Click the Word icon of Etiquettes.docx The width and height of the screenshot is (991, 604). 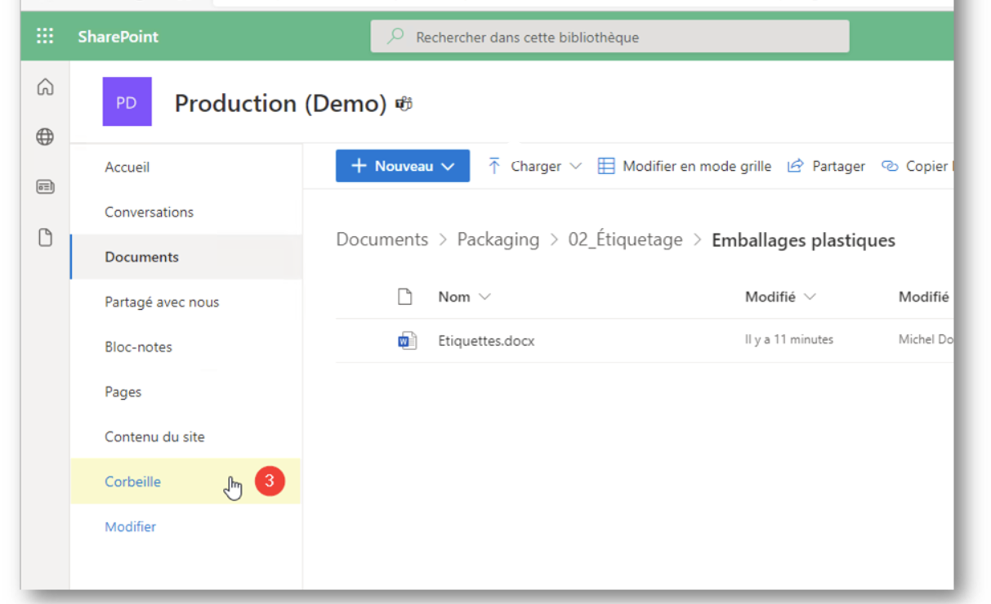407,341
